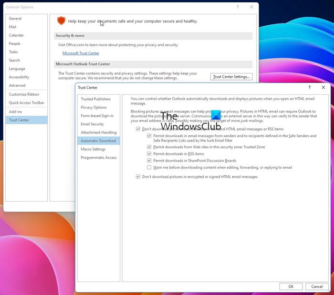Select Trust Center in Outlook Options sidebar
Image resolution: width=334 pixels, height=295 pixels.
click(x=26, y=120)
